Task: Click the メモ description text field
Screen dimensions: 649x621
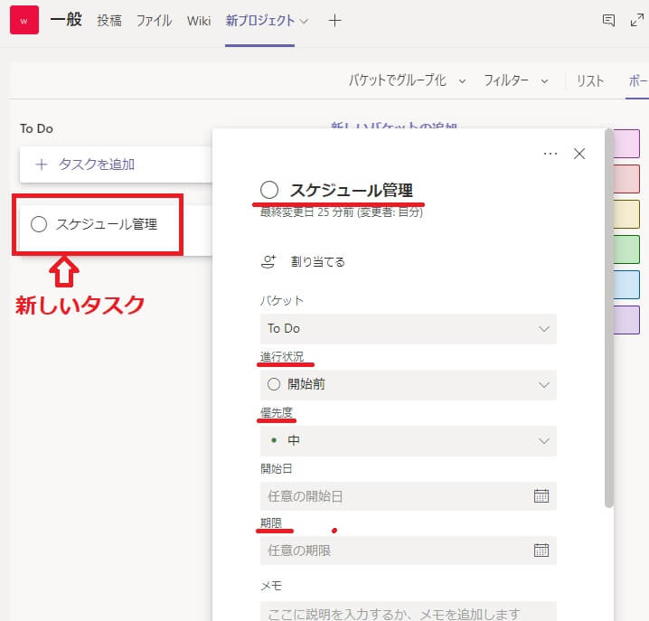Action: [408, 612]
